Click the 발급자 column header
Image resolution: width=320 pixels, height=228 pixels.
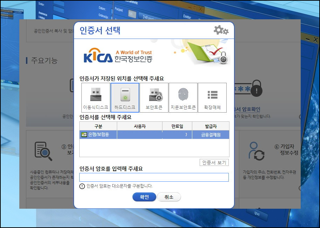coord(211,126)
